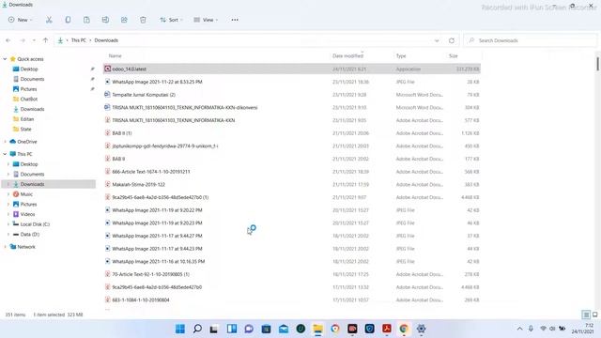
Task: Open address bar history dropdown
Action: (437, 40)
